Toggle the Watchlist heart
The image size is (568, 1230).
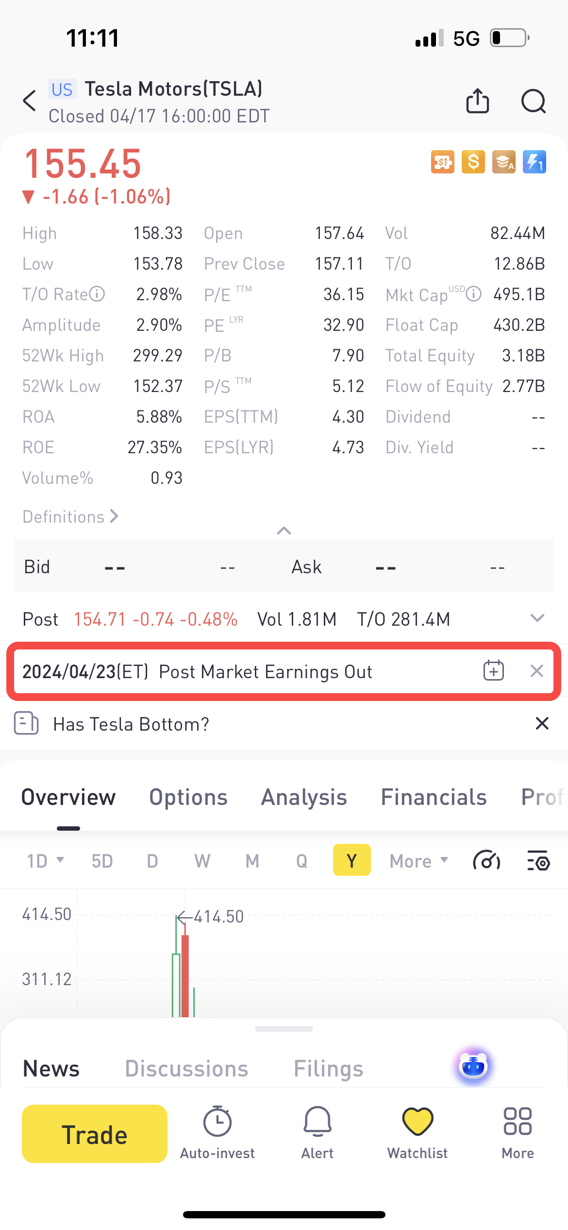(x=417, y=1132)
